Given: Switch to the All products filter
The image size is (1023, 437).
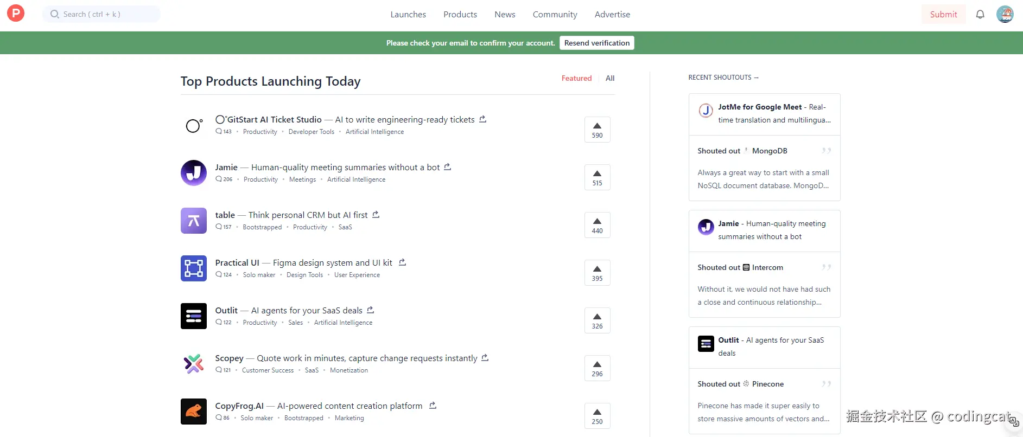Looking at the screenshot, I should pos(610,79).
